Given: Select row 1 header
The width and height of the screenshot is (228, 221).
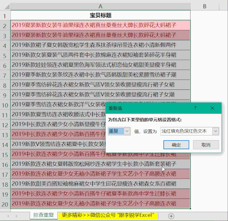Looking at the screenshot, I should [x=5, y=16].
